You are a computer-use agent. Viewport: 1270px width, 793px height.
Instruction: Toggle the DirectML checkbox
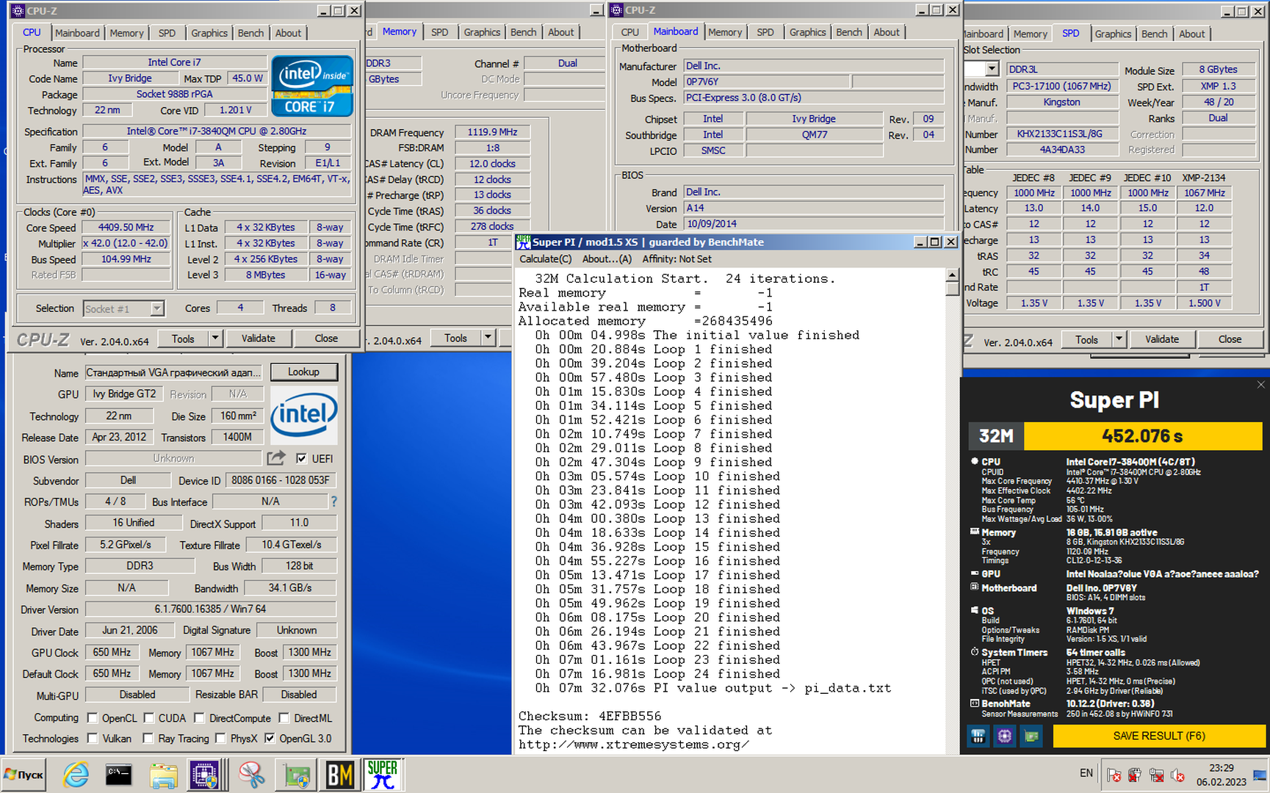pyautogui.click(x=284, y=717)
